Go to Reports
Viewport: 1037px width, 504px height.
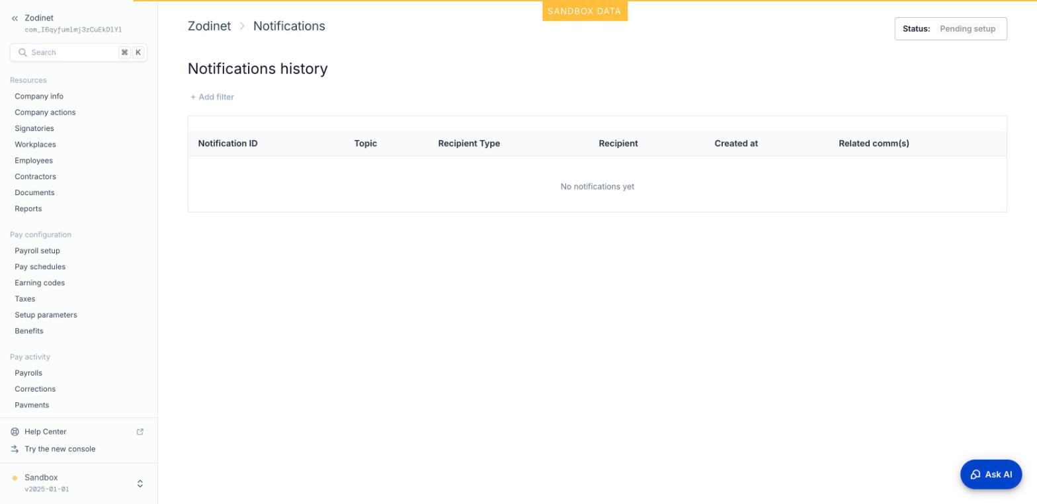point(28,209)
